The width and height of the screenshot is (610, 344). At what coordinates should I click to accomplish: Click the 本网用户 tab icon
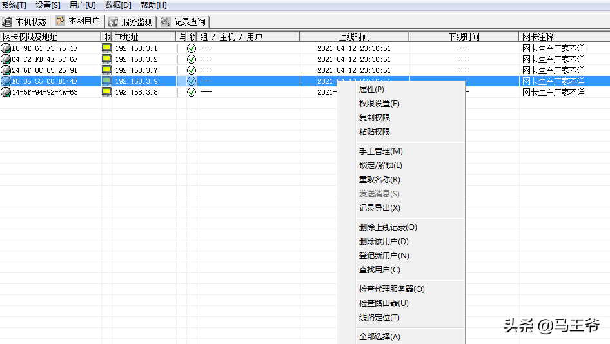60,20
